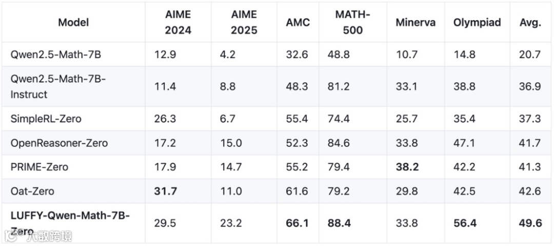The height and width of the screenshot is (246, 554).
Task: Select the Qwen2.5-Math-7B-Instruct row label
Action: point(58,86)
